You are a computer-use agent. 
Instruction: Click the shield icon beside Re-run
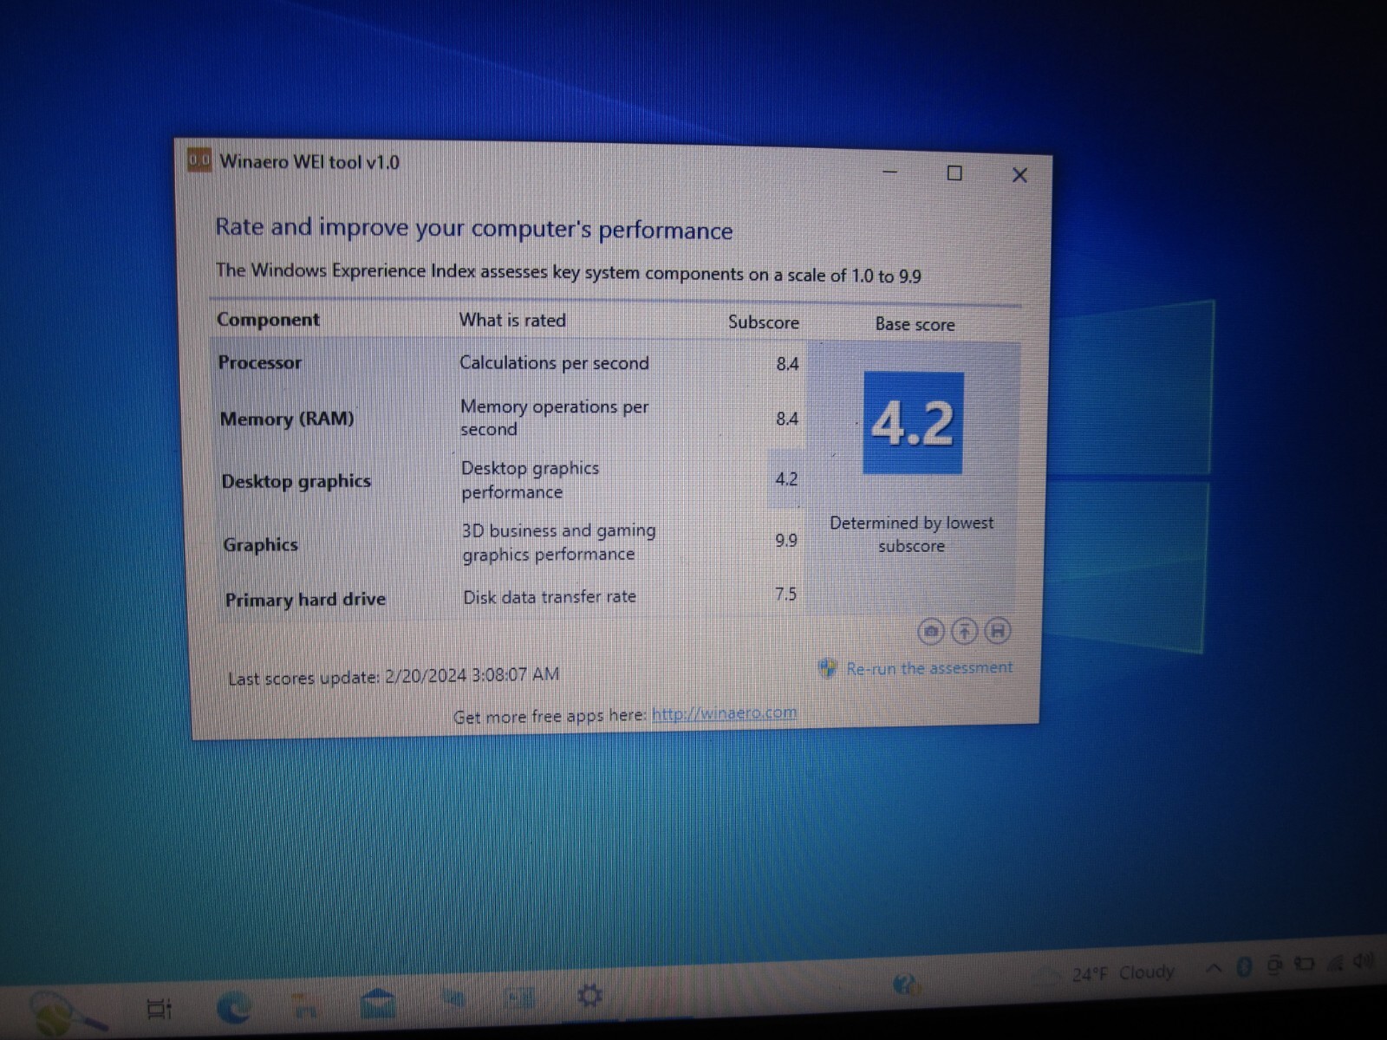[x=827, y=668]
